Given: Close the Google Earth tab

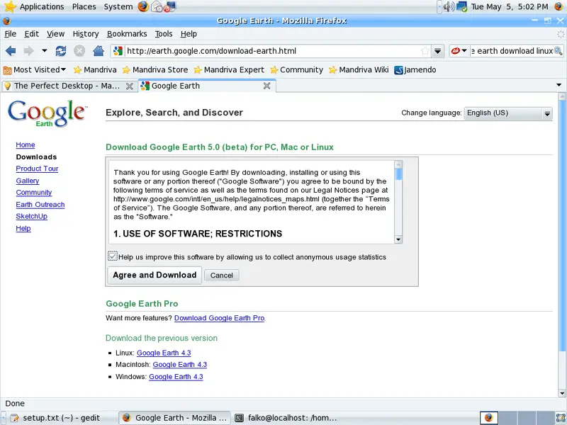Looking at the screenshot, I should (267, 86).
